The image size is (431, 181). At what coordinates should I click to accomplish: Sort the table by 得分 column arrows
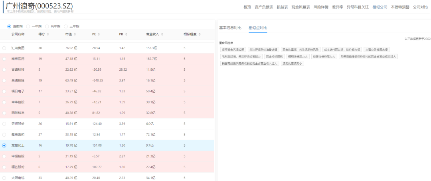pos(48,34)
